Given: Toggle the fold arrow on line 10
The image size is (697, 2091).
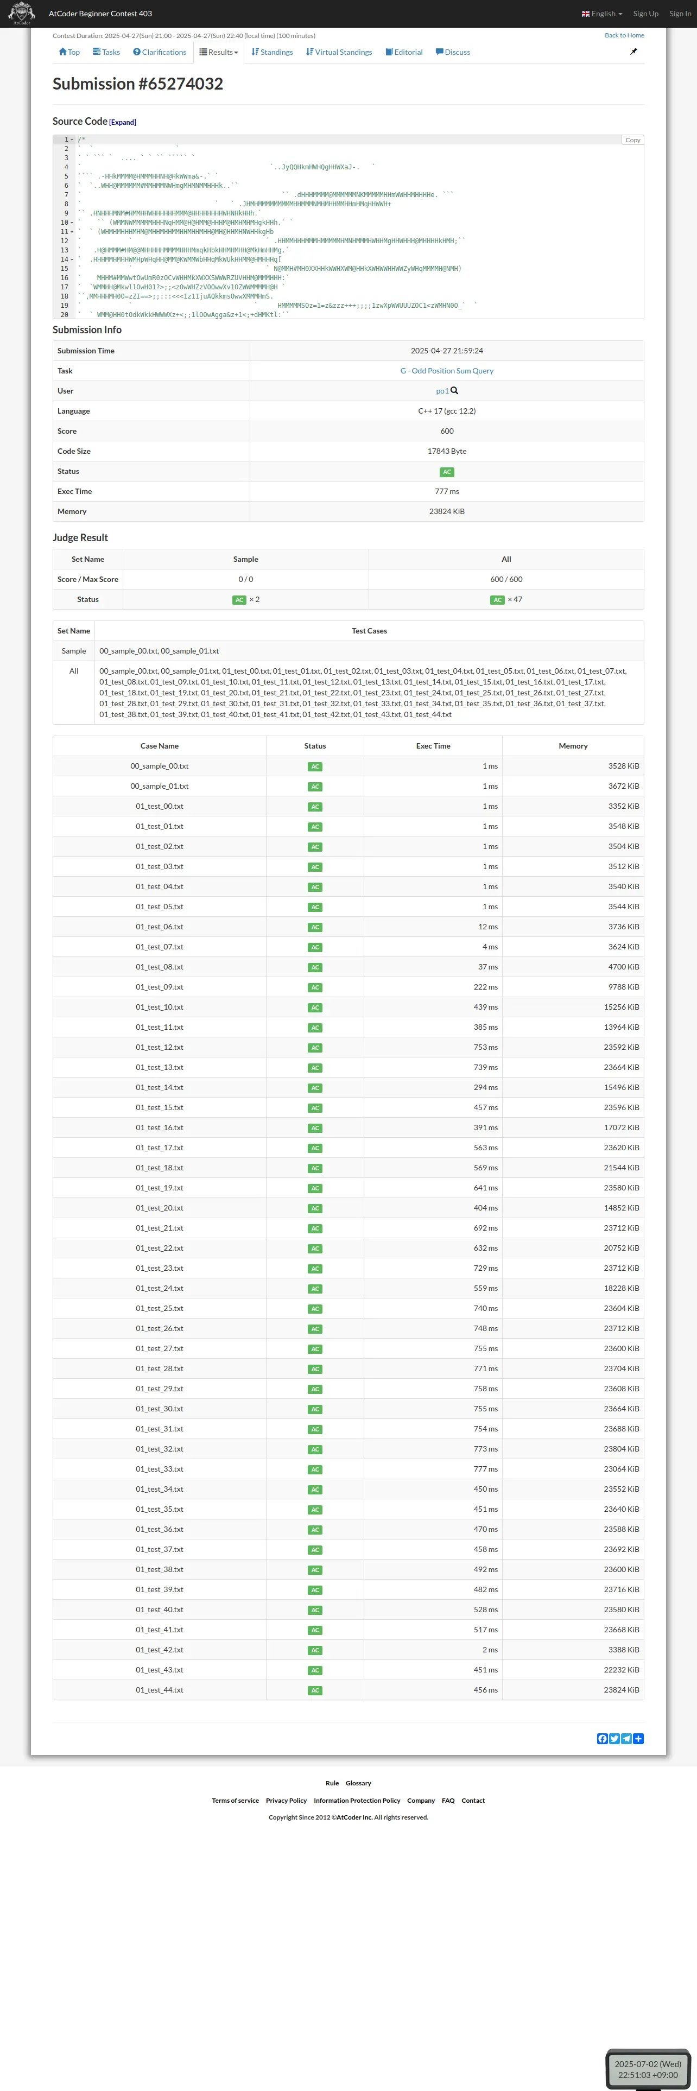Looking at the screenshot, I should (73, 223).
